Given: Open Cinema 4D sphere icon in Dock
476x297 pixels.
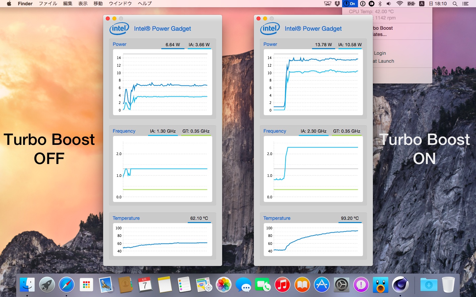Looking at the screenshot, I should click(400, 284).
